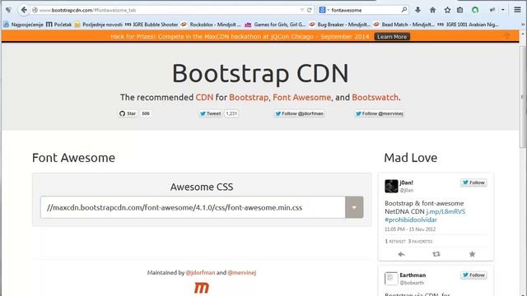This screenshot has height=296, width=527.
Task: Show bookmarks list clipboard icon
Action: tap(460, 10)
